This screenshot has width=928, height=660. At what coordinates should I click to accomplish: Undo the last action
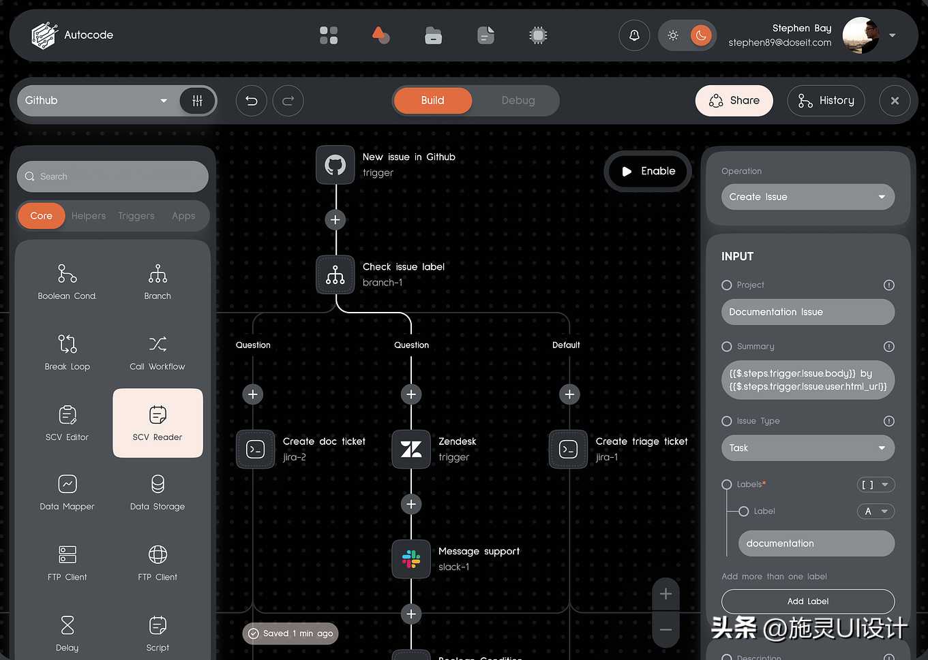click(252, 101)
